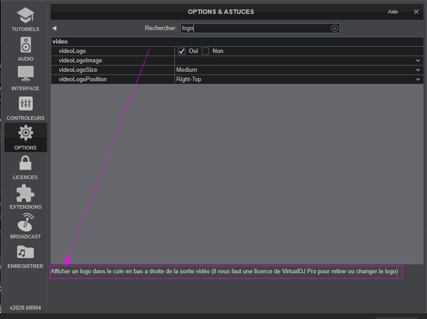
Task: Click the back arrow beside Rechercher
Action: (x=54, y=28)
